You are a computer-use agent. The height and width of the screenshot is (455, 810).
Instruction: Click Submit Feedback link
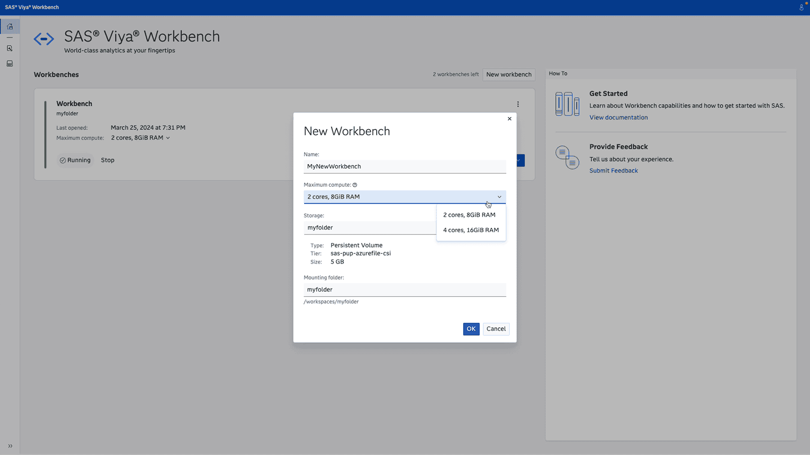pyautogui.click(x=613, y=170)
